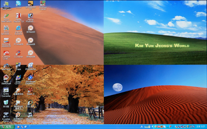Open the Internet Explorer desktop icon
The image size is (207, 129).
pos(19,30)
